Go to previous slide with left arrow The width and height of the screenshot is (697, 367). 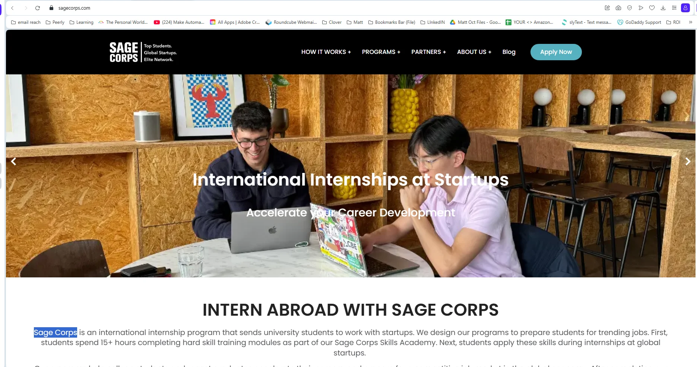click(14, 161)
